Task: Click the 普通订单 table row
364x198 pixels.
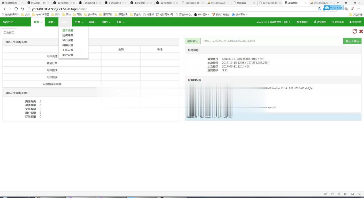Action: [x=91, y=63]
